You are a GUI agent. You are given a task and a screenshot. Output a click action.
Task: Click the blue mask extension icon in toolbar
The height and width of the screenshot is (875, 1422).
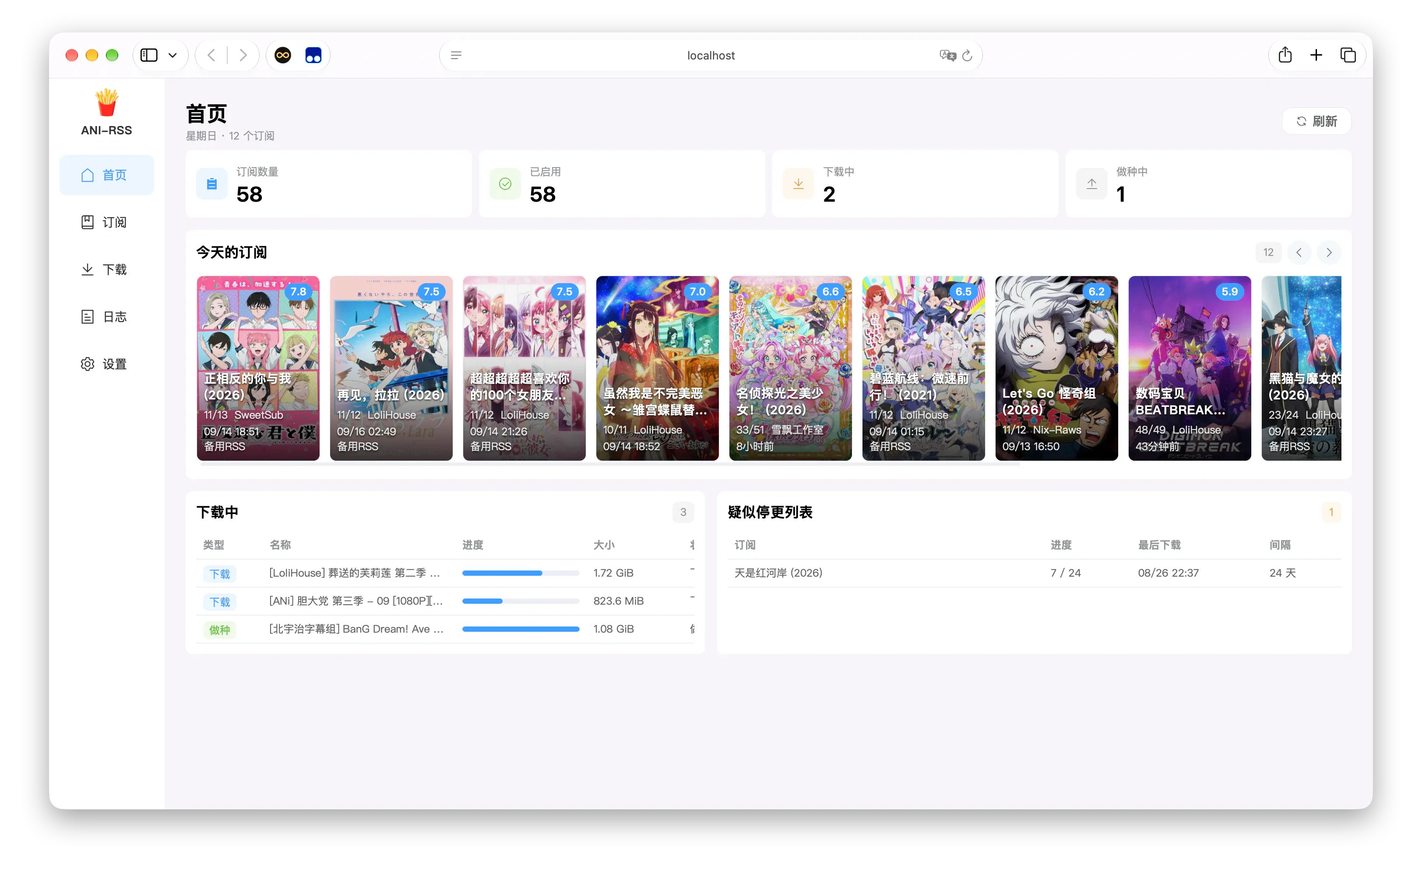click(313, 55)
